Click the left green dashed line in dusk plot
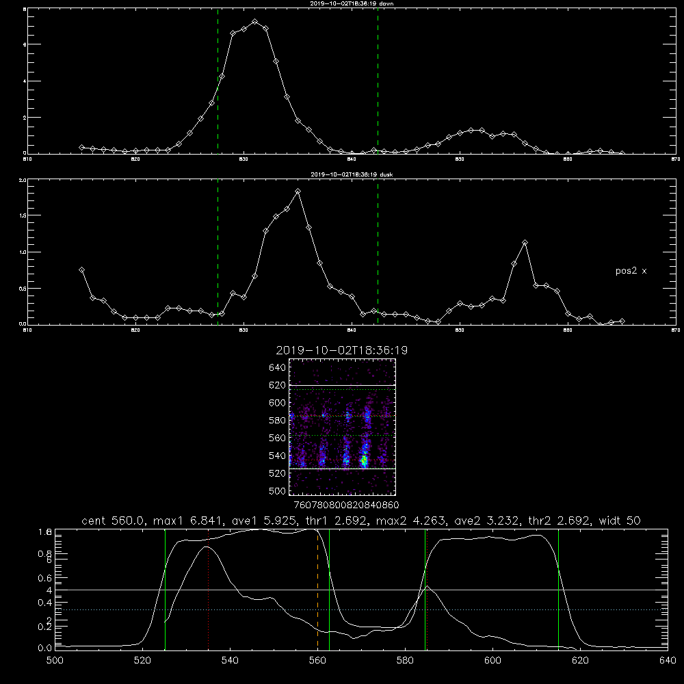 click(218, 252)
